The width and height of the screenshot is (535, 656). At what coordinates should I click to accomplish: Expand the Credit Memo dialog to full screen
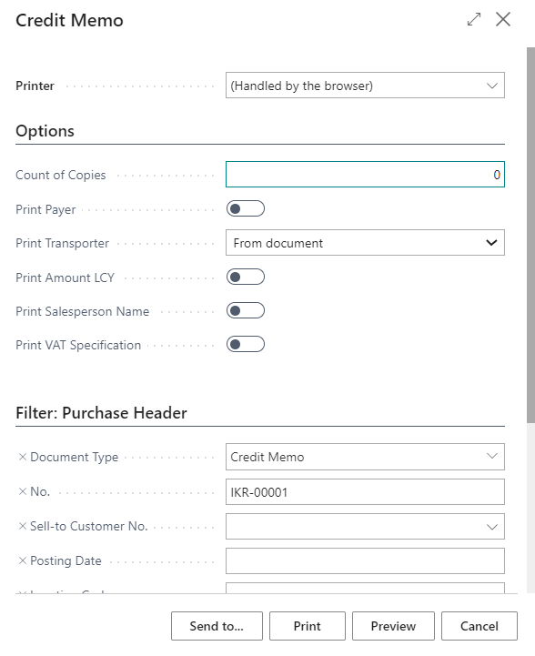474,19
